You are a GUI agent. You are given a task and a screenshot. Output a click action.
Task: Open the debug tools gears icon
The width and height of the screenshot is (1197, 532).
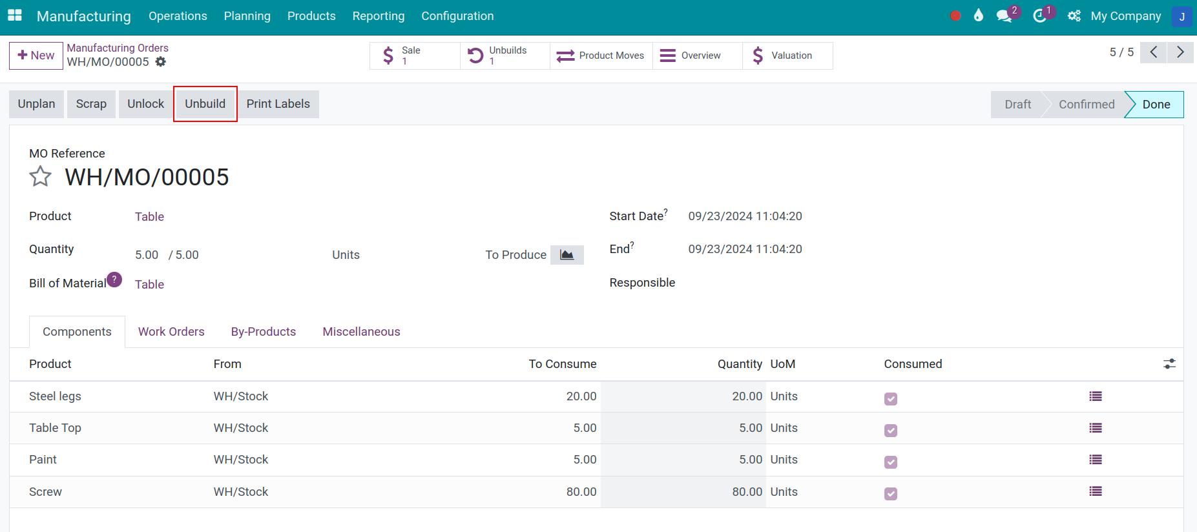click(x=1074, y=16)
